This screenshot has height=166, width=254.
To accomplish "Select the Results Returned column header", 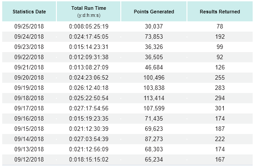I will 220,12.
